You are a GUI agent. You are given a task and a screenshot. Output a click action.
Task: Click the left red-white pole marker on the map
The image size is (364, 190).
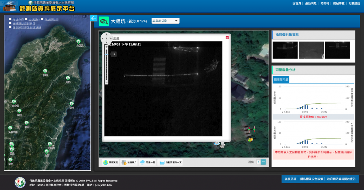249,130
